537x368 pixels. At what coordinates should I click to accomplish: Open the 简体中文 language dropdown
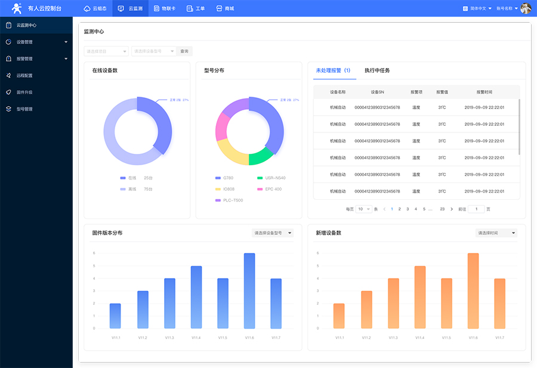point(477,9)
